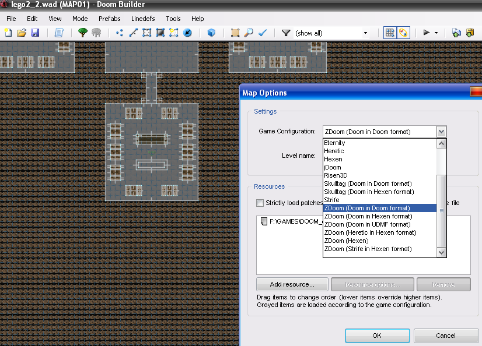Switch to Linedefs mode icon
The image size is (482, 346).
tap(133, 33)
